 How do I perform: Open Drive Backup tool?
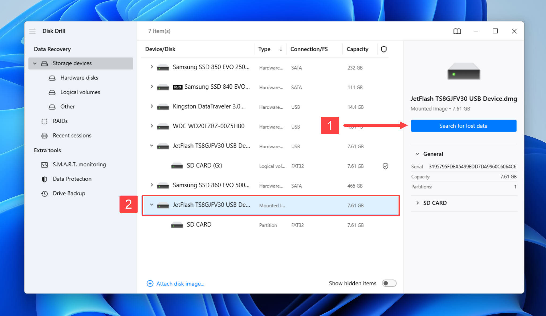[x=69, y=193]
